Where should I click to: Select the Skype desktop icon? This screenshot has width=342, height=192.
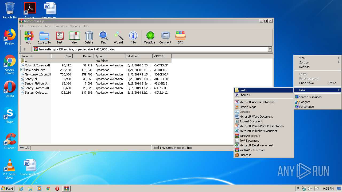tap(10, 115)
